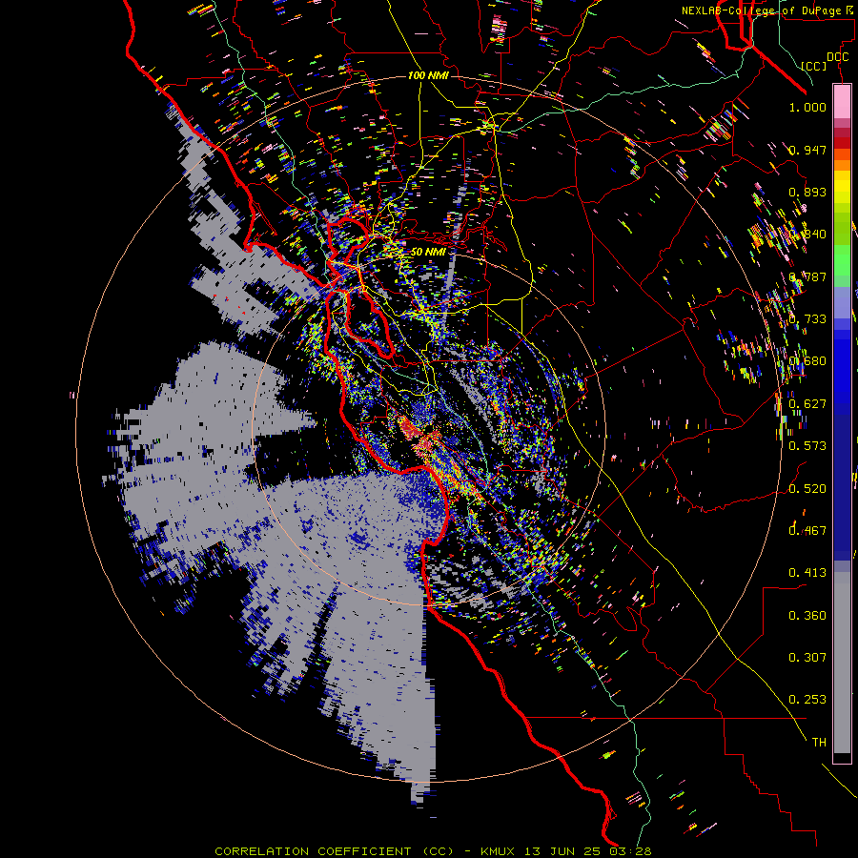The height and width of the screenshot is (858, 858).
Task: Click the 0.893 scale value
Action: tap(807, 192)
